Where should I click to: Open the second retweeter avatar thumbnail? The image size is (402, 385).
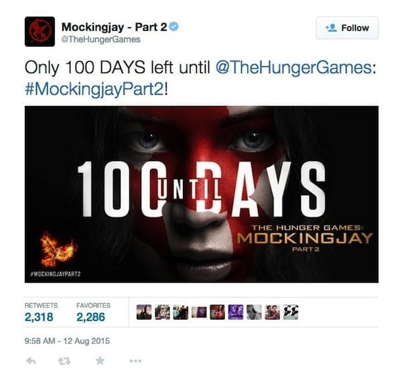(162, 312)
